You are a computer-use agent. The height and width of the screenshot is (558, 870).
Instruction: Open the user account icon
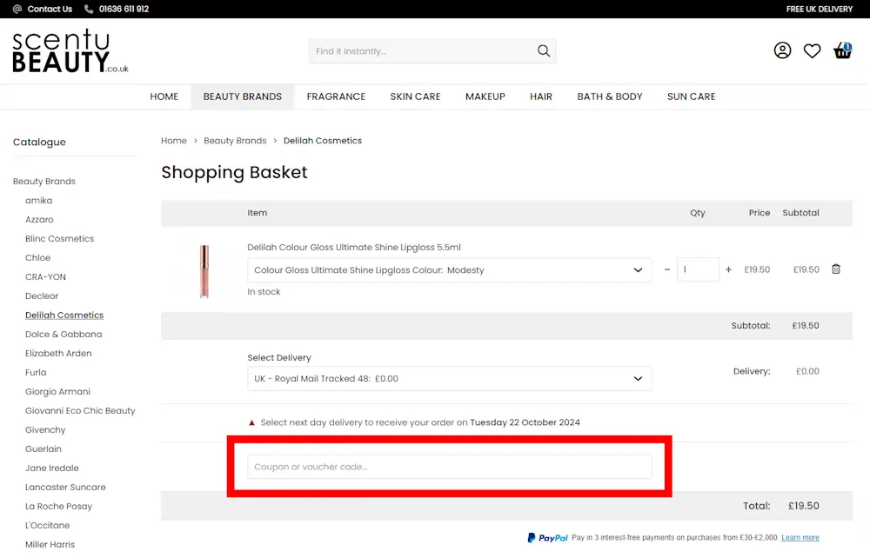[x=782, y=50]
